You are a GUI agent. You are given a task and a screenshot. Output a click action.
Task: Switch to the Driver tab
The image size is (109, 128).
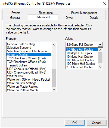click(x=70, y=18)
